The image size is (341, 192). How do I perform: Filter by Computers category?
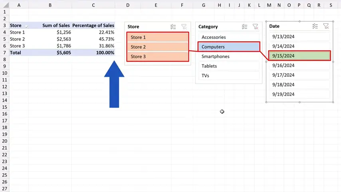click(x=228, y=47)
